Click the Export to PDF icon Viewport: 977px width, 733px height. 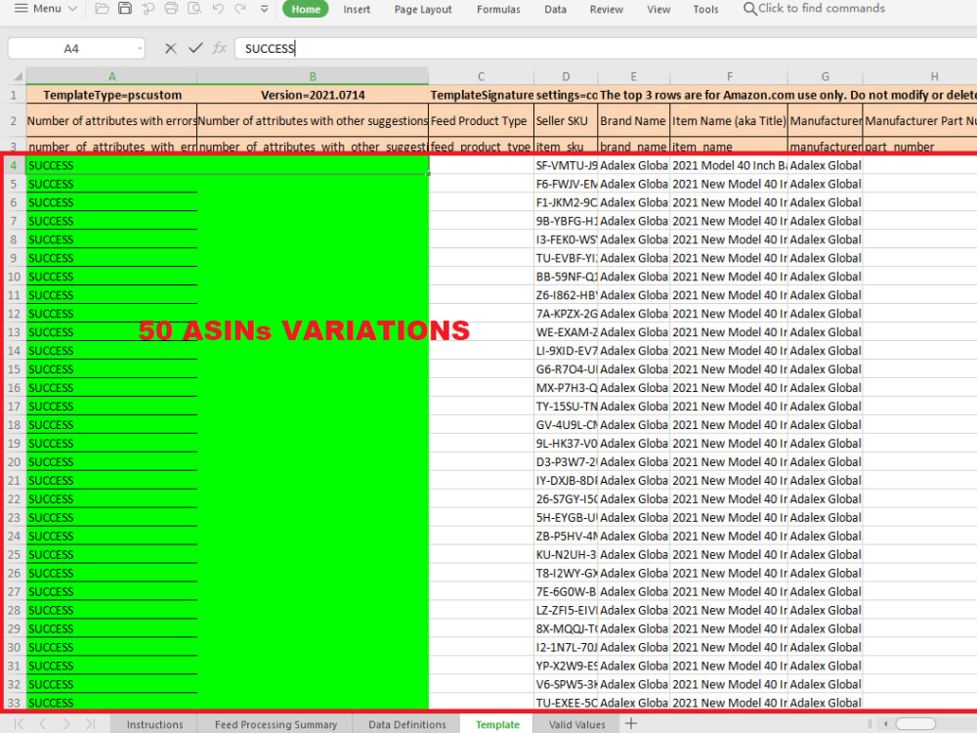[x=148, y=9]
